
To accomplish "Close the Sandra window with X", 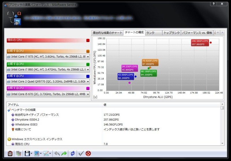I will pyautogui.click(x=222, y=4).
